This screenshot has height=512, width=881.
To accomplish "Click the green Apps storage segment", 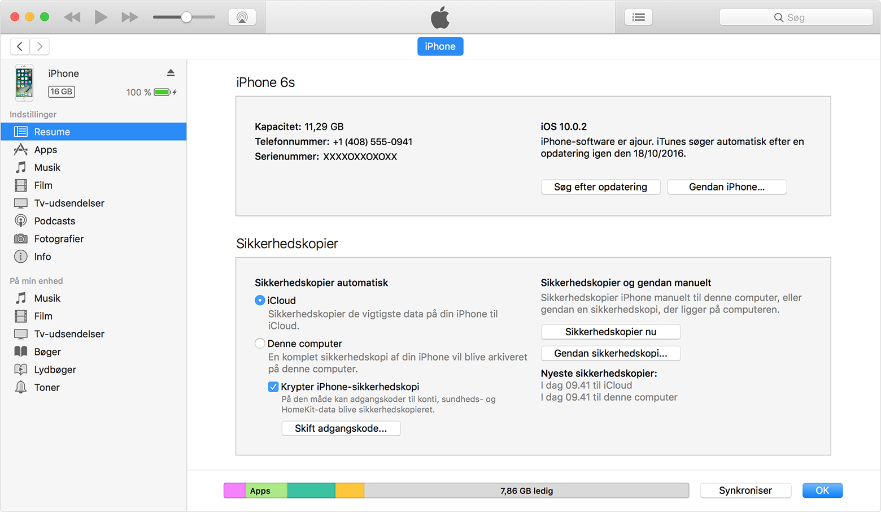I will (x=266, y=491).
